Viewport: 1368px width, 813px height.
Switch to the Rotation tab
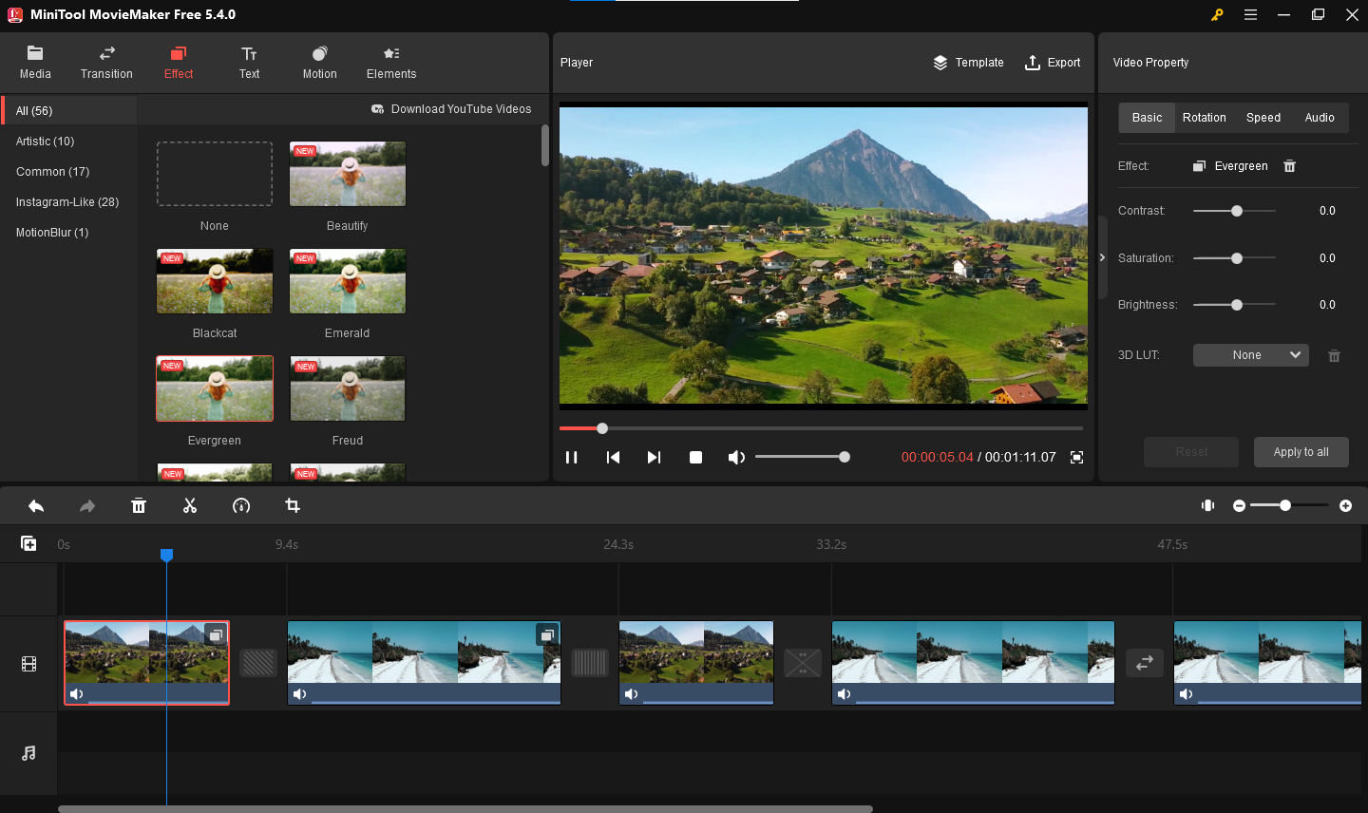point(1204,118)
